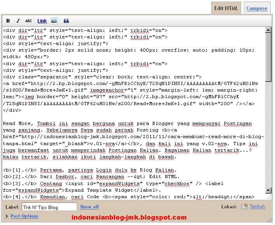Apply italic formatting with the I button
This screenshot has width=275, height=225.
coord(18,21)
